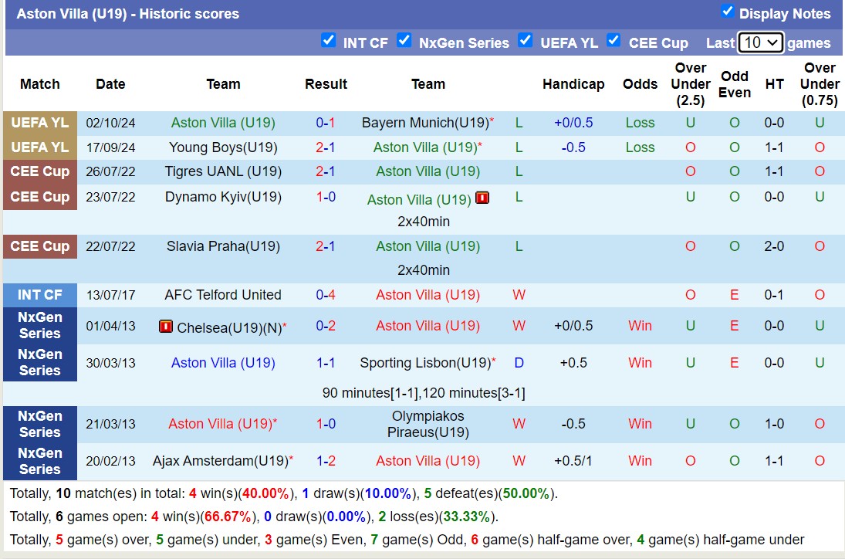845x559 pixels.
Task: Select the UEFA YL competition badge on the 02/10/24 row
Action: click(x=39, y=122)
